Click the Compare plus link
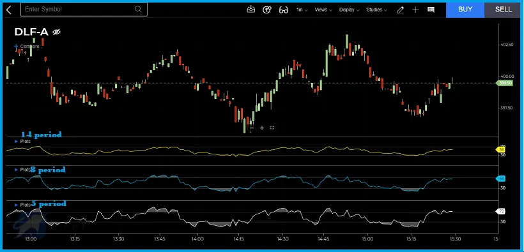Image resolution: width=524 pixels, height=252 pixels. (29, 47)
